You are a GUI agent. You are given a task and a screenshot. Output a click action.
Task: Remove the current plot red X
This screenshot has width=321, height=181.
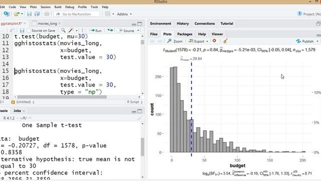[x=214, y=41]
